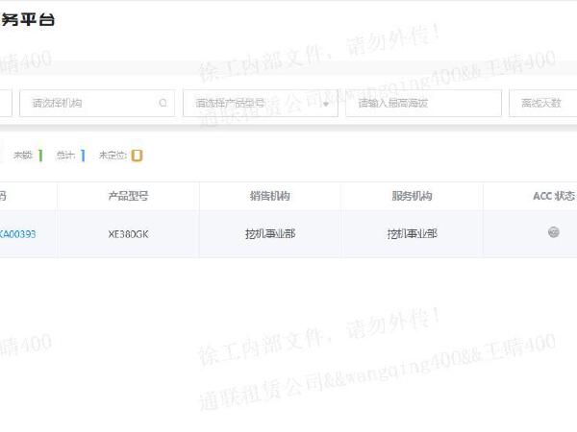Click the 挖机事业部 cell under 服务机构

pyautogui.click(x=413, y=234)
